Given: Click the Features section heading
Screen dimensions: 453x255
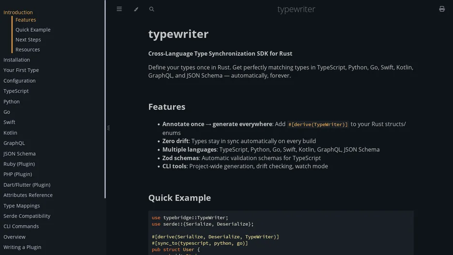Looking at the screenshot, I should 166,107.
